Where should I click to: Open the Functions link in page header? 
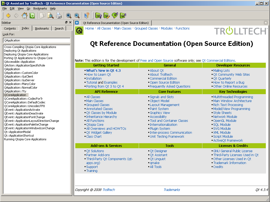[x=183, y=28]
